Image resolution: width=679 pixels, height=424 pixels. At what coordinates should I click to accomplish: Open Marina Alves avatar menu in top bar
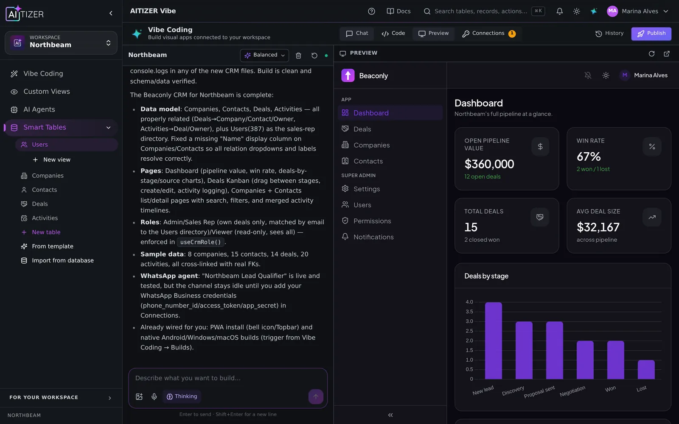(x=637, y=11)
